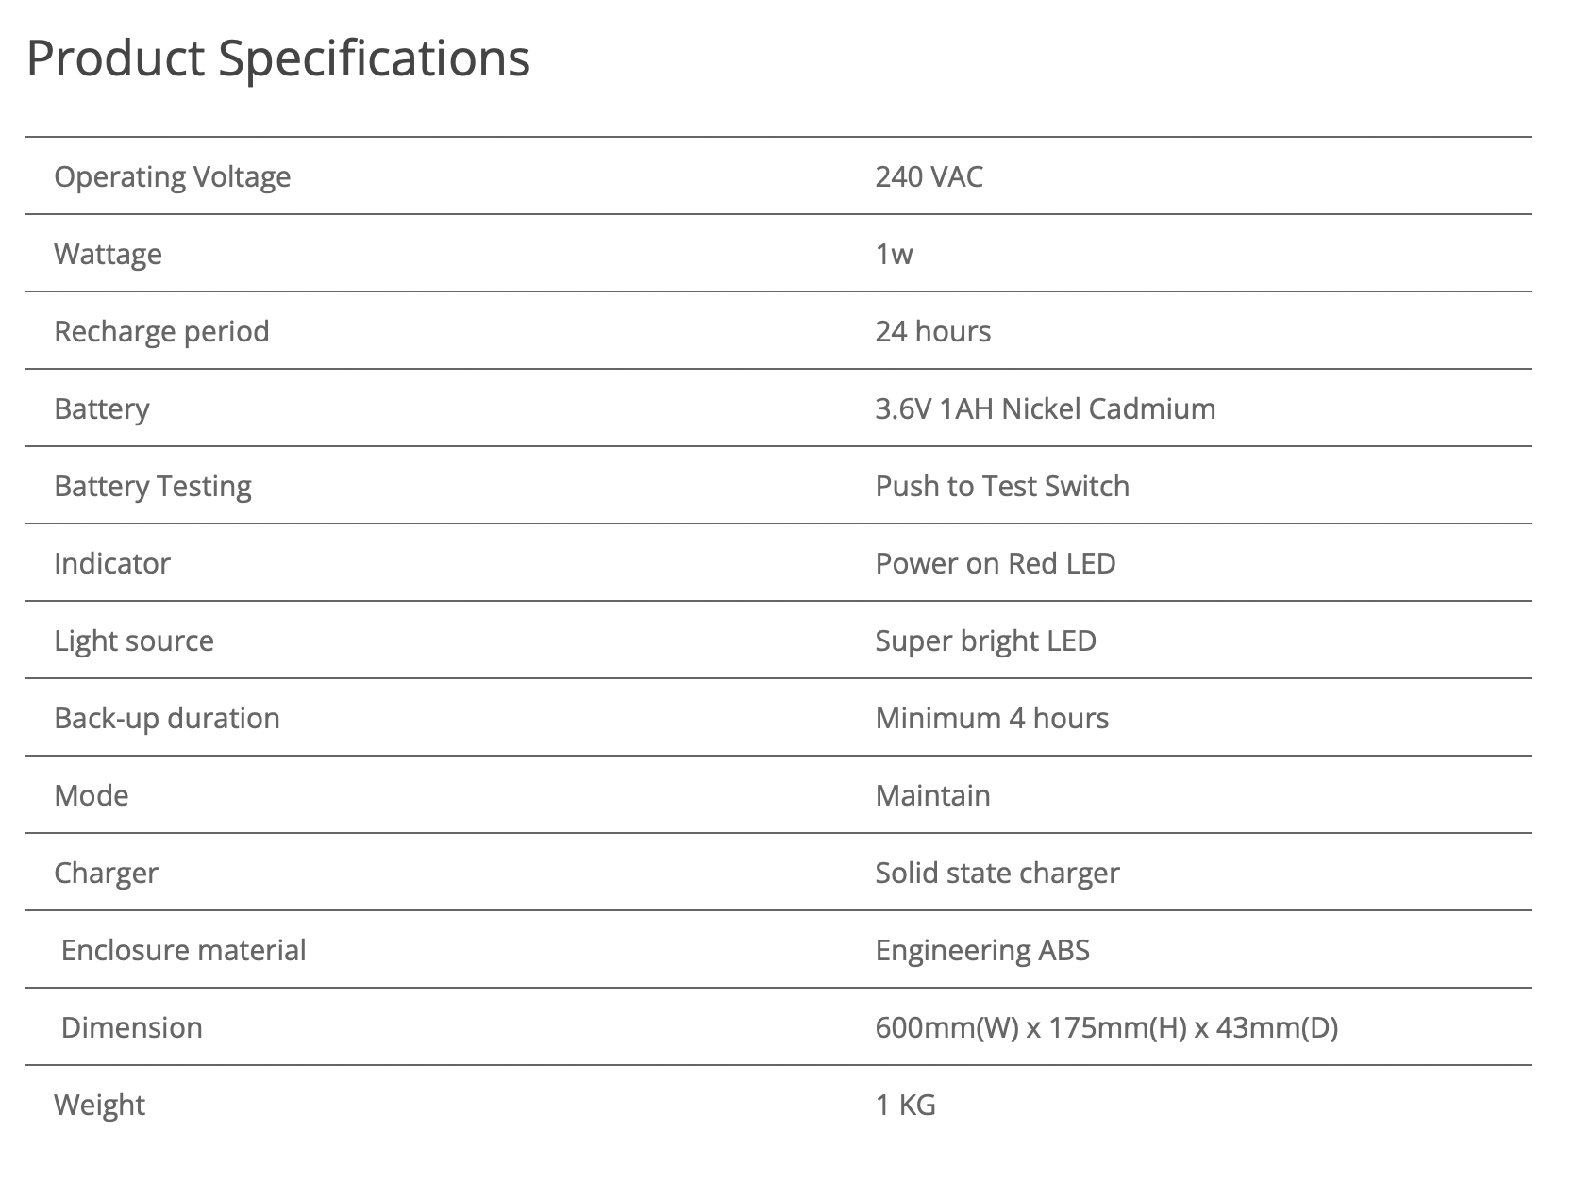1574x1198 pixels.
Task: Click the 1 KG weight value
Action: (905, 1105)
